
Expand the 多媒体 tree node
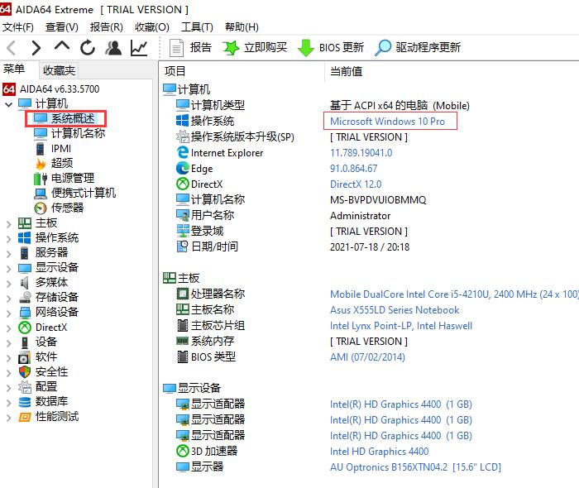tap(9, 283)
